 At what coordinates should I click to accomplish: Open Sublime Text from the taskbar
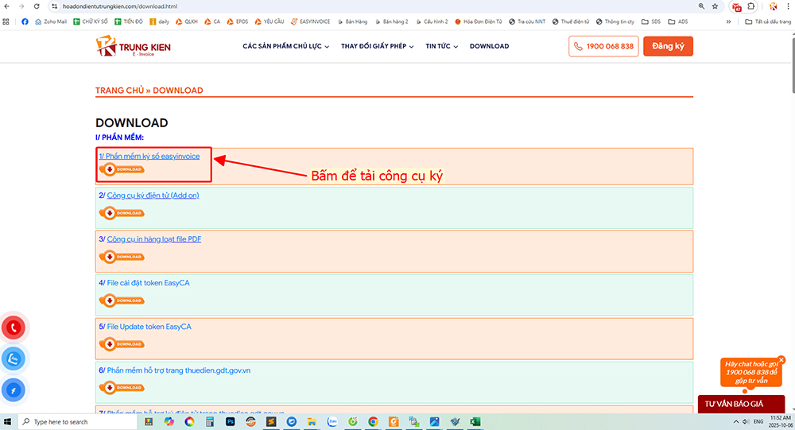click(271, 421)
